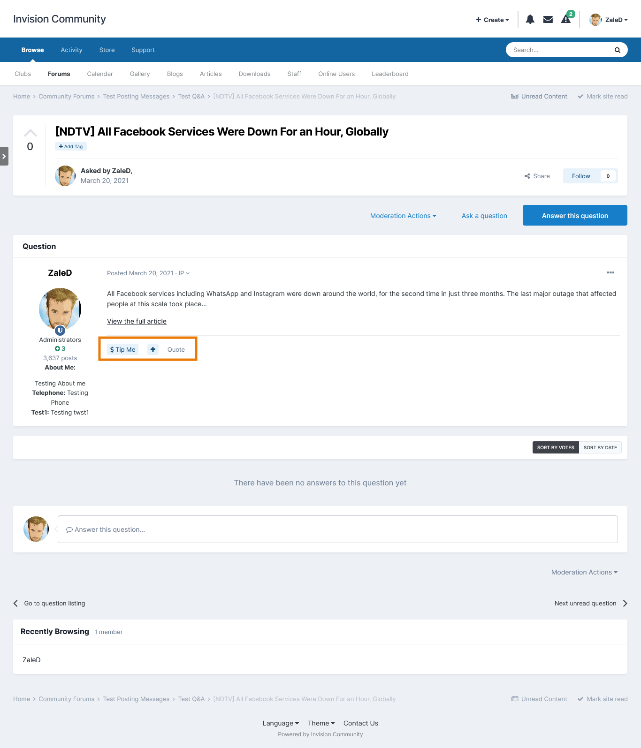Open Test Posting Messages in the top breadcrumb
Screen dimensions: 641x748
[x=136, y=96]
